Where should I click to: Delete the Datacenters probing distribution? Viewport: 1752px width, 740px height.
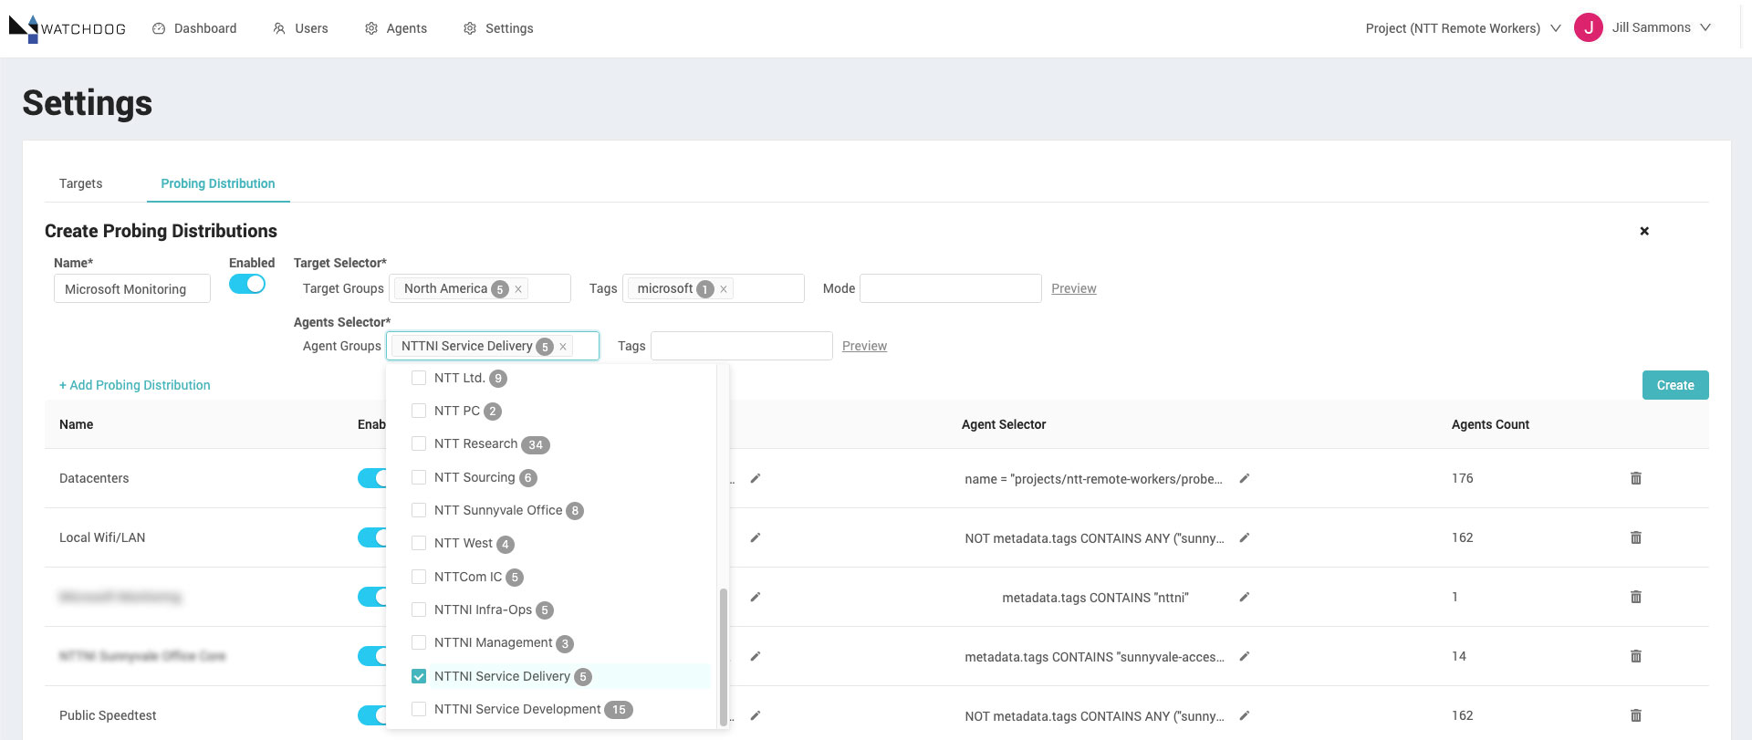tap(1636, 478)
